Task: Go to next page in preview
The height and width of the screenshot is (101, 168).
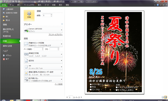Action: 81,97
